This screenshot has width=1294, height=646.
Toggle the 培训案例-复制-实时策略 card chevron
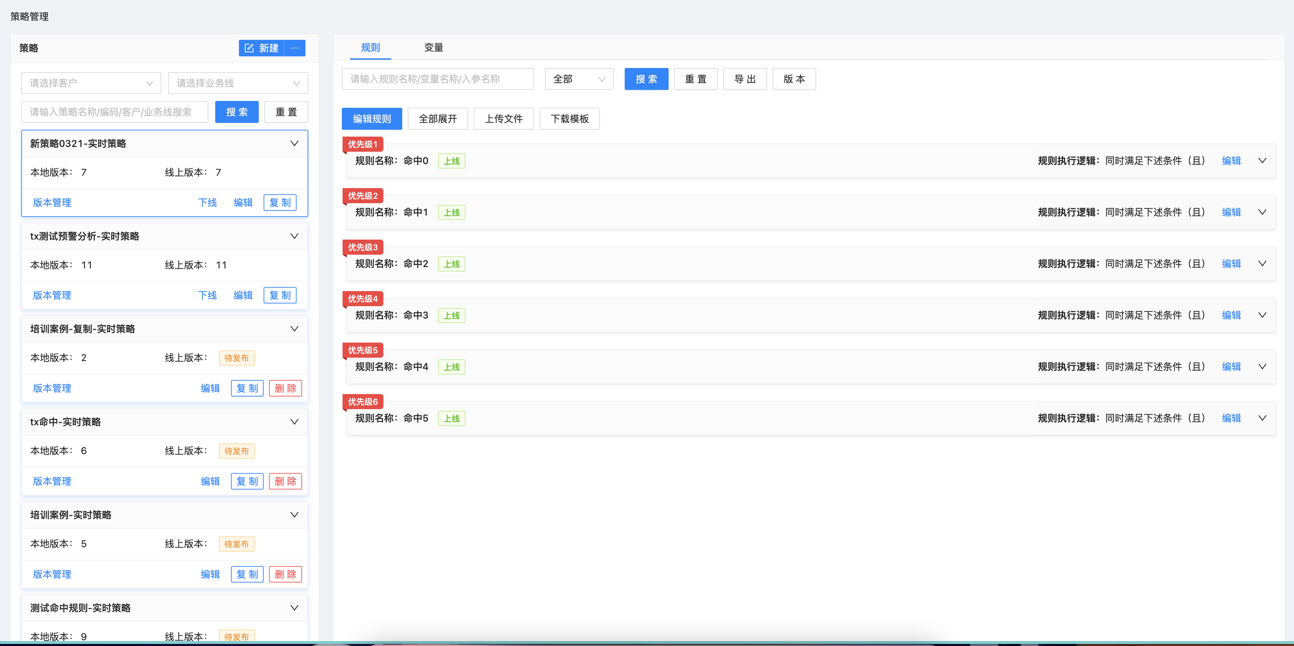pos(294,329)
